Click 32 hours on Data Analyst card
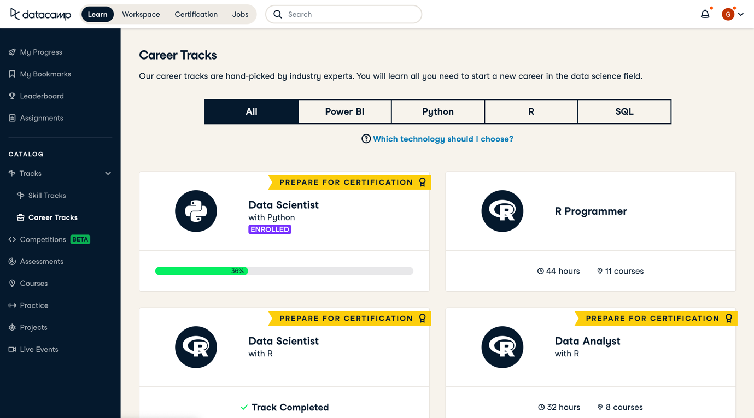Image resolution: width=754 pixels, height=418 pixels. 559,407
